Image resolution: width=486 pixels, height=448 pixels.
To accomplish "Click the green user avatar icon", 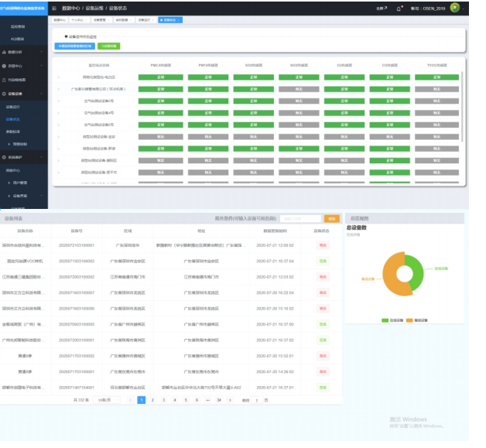I will click(x=454, y=8).
